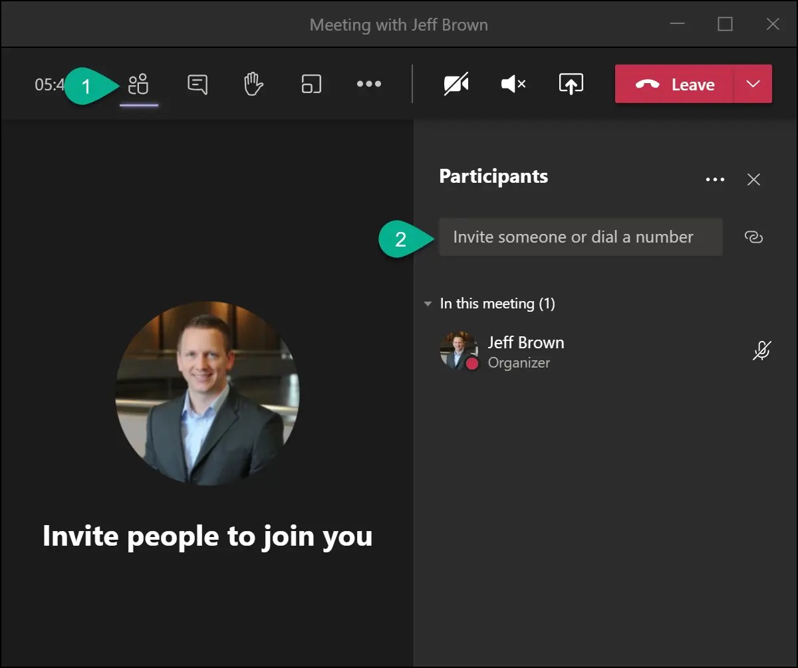Open the Leave button dropdown arrow
The image size is (798, 668).
click(752, 84)
